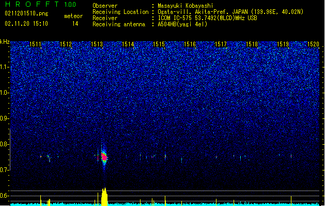Click observer name Masayuki Kobayashi
This screenshot has height=206, width=325.
coord(185,6)
